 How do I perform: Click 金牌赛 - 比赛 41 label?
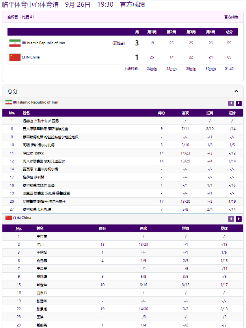tap(20, 17)
